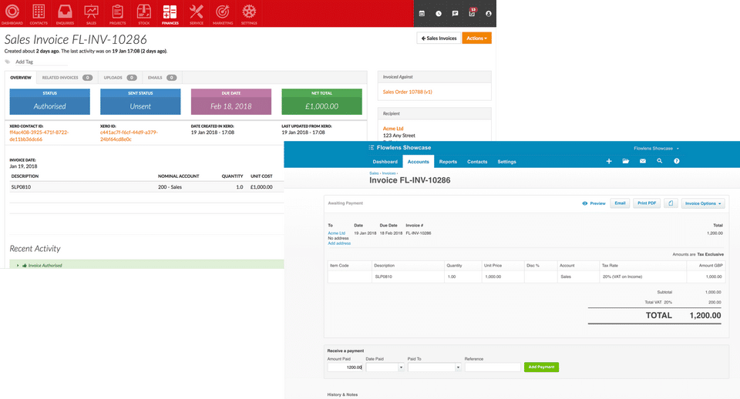Open the calendar icon in dark header
The width and height of the screenshot is (740, 399).
pyautogui.click(x=422, y=14)
